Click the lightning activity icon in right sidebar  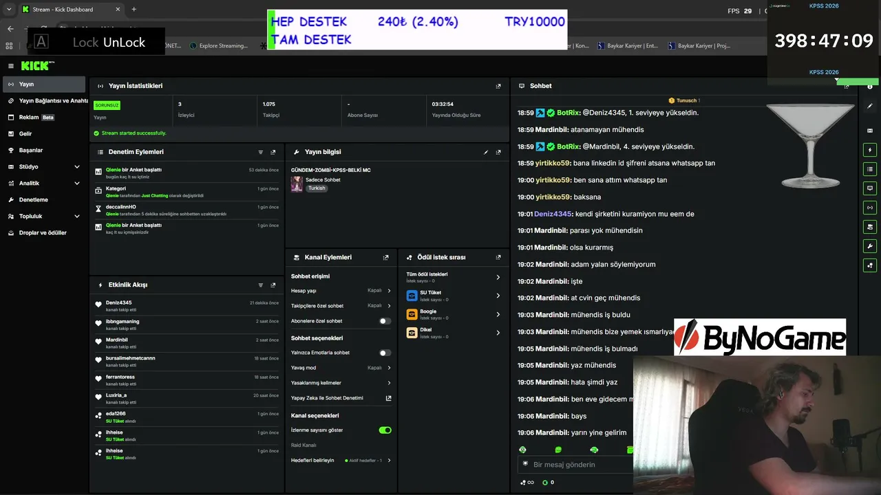pyautogui.click(x=870, y=150)
